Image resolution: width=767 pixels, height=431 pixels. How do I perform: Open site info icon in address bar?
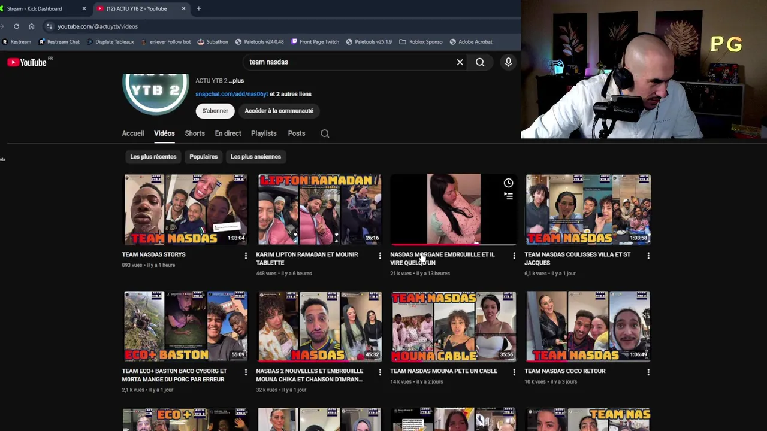49,26
